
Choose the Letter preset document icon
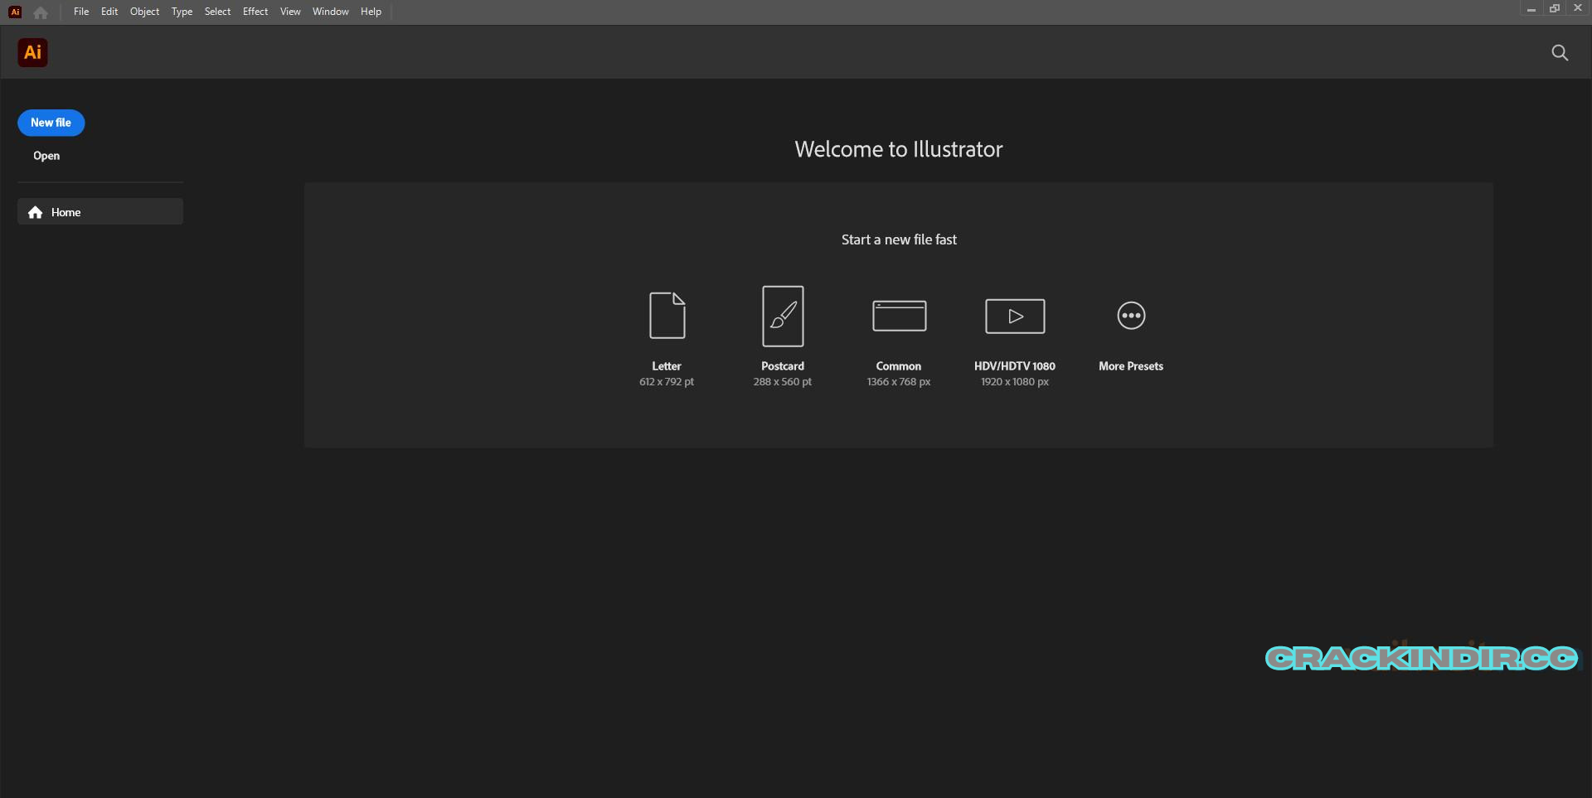tap(667, 315)
